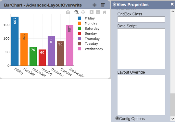Toggle Wednesday series in legend
Screen dimensions: 175x122
[x=91, y=49]
